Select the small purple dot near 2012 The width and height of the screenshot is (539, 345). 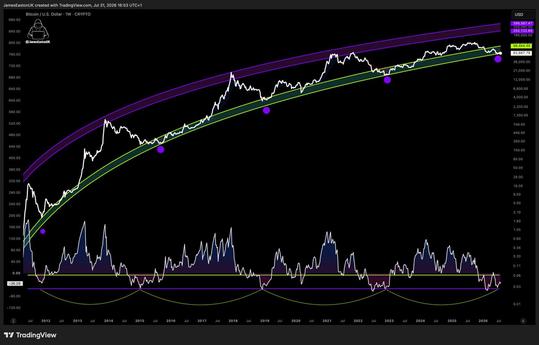coord(43,231)
